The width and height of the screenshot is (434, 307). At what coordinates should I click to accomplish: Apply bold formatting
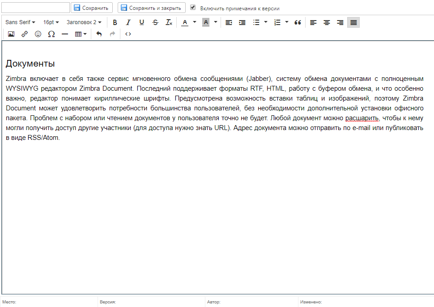point(115,22)
